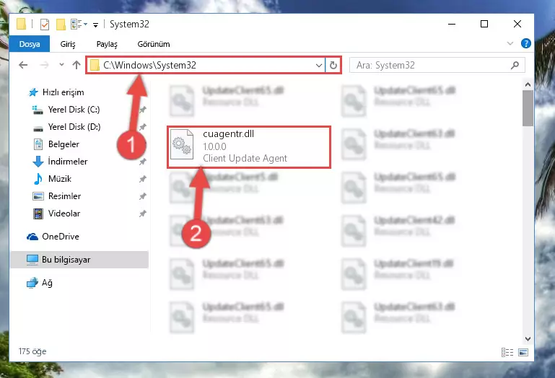
Task: Open İndirmeler in the sidebar
Action: 68,162
